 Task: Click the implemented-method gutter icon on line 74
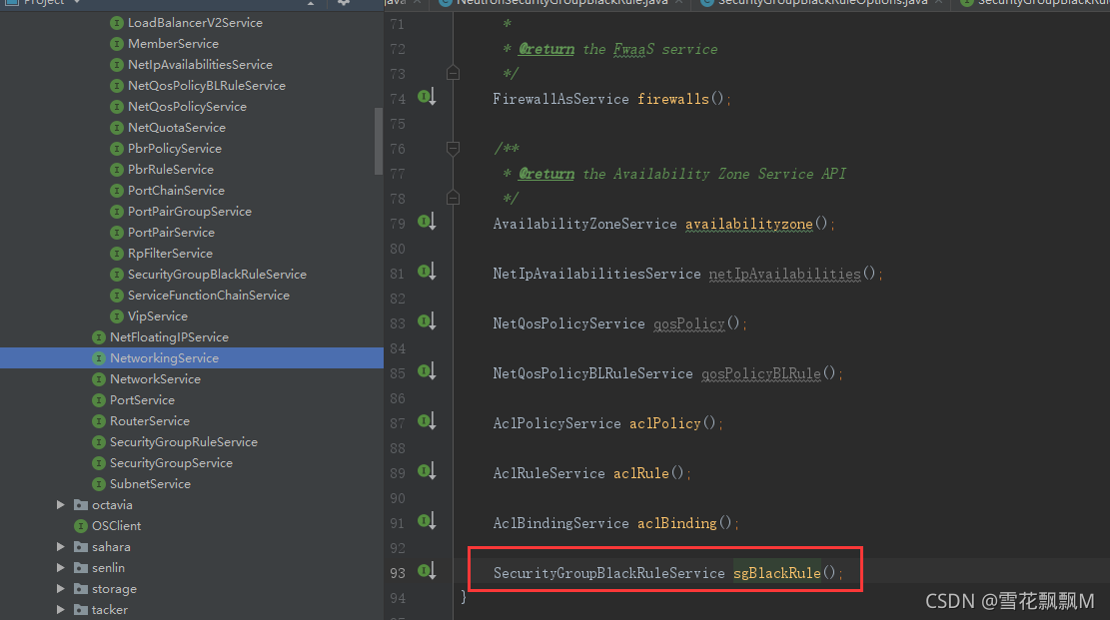[x=427, y=97]
